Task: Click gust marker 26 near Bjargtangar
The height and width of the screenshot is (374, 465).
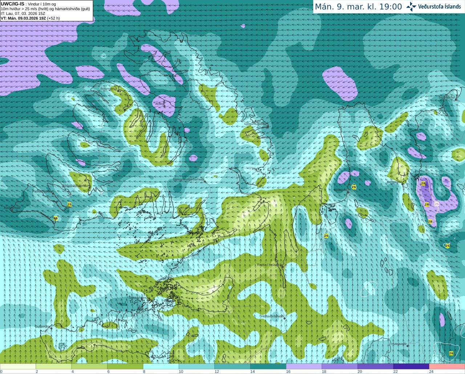Action: [56, 218]
